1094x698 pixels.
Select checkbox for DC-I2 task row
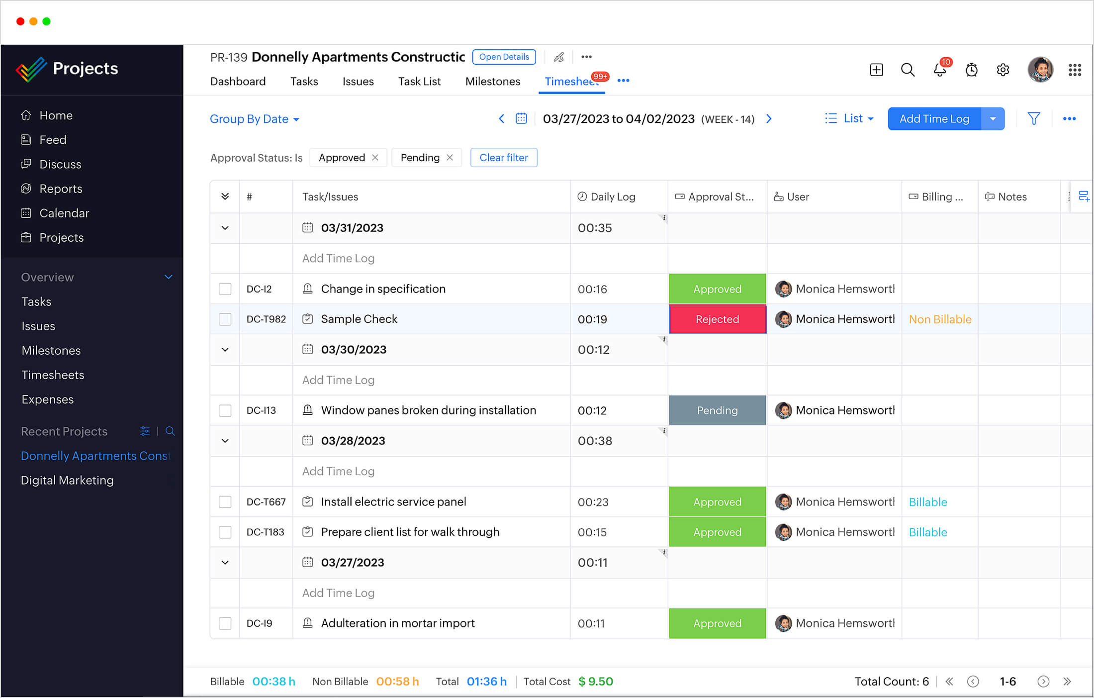coord(225,289)
